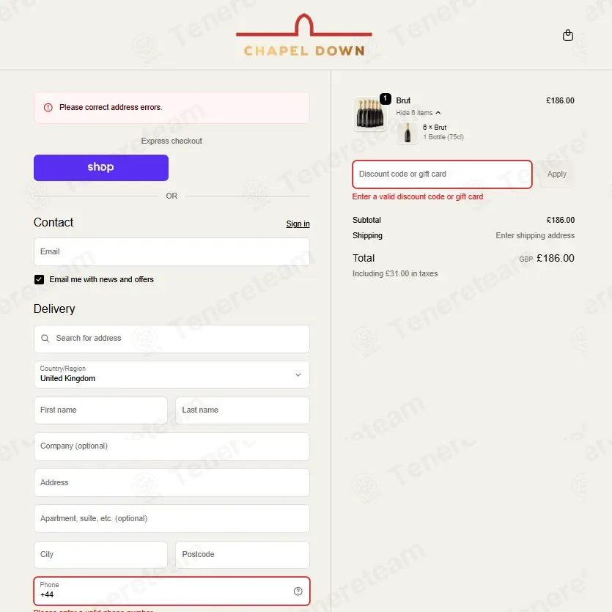Focus the Email input field
The width and height of the screenshot is (612, 612).
click(172, 251)
